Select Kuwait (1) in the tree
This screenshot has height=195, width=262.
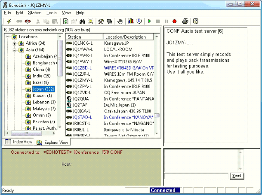click(42, 96)
